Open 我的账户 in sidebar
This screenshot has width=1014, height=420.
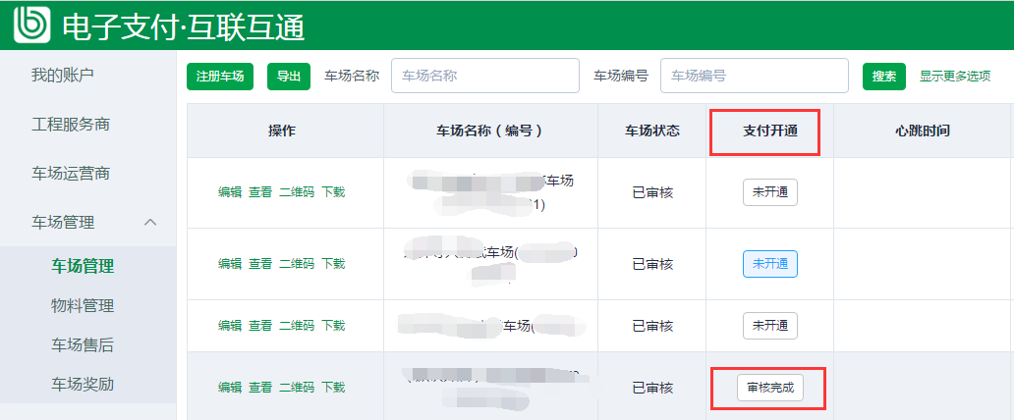(63, 75)
